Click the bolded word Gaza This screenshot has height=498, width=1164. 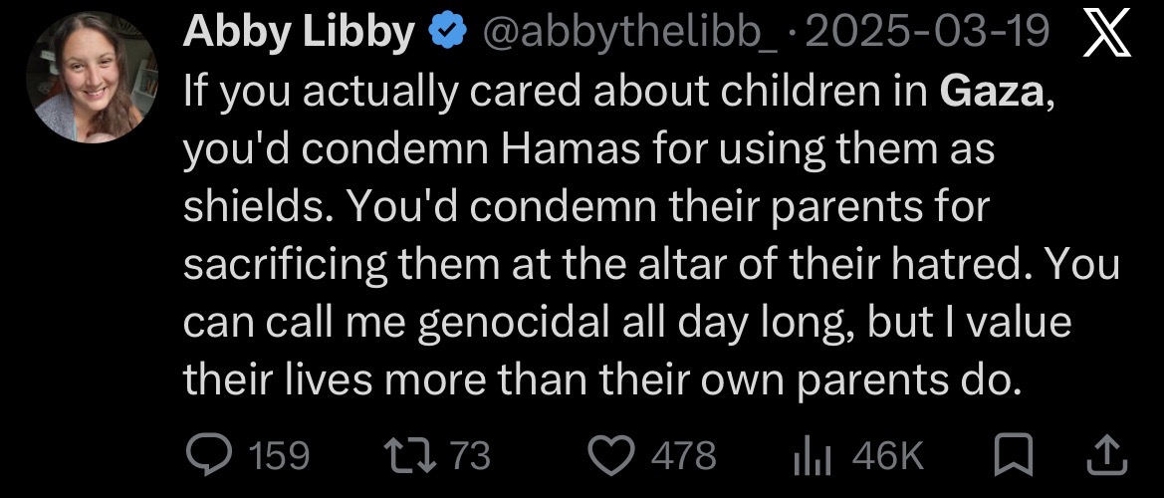(x=994, y=92)
